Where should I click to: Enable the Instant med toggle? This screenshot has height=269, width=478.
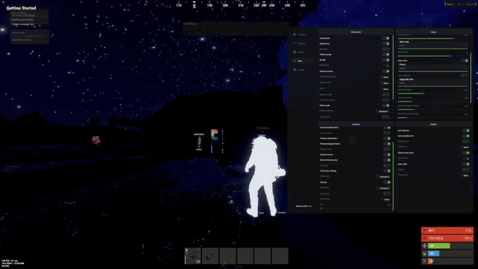pos(387,149)
